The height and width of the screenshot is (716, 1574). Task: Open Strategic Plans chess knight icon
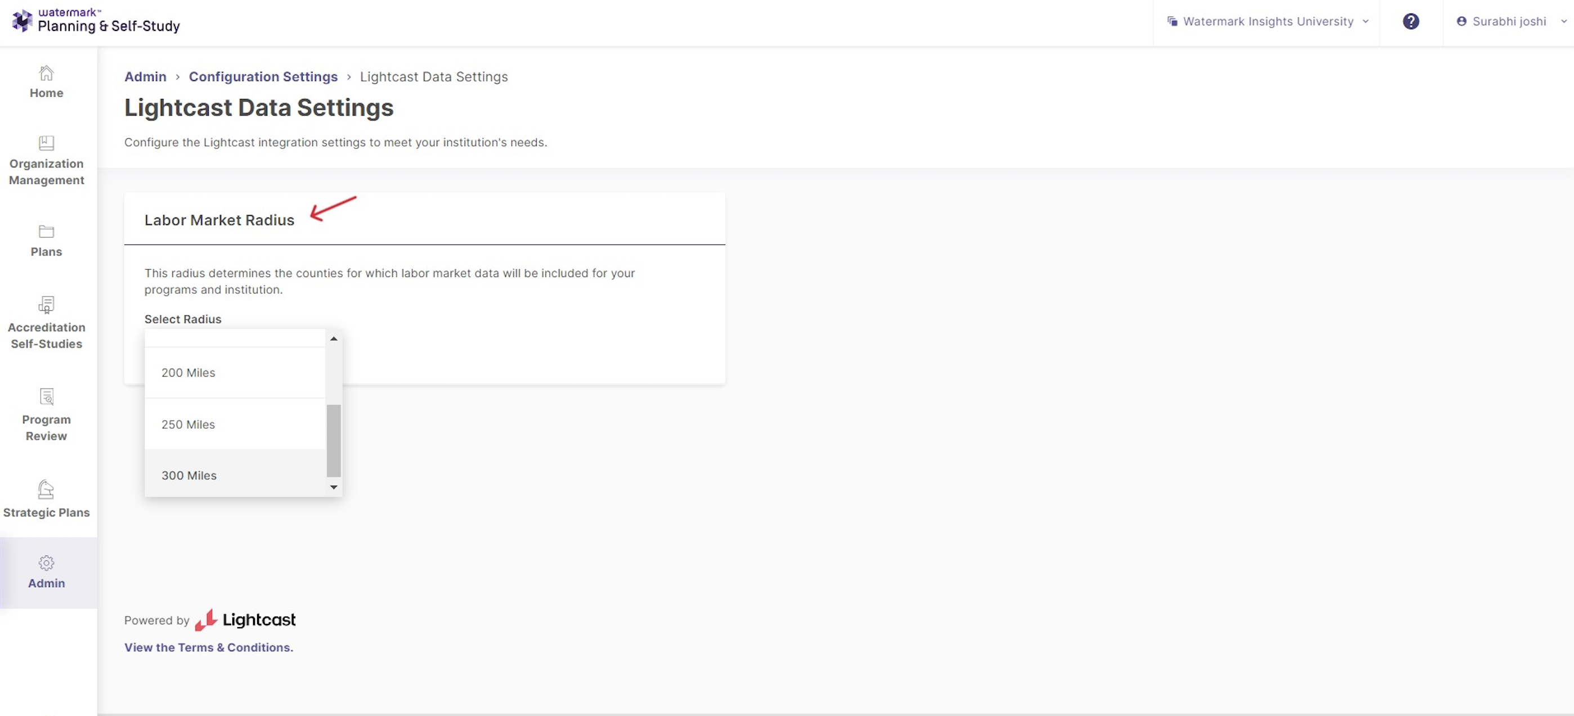47,490
